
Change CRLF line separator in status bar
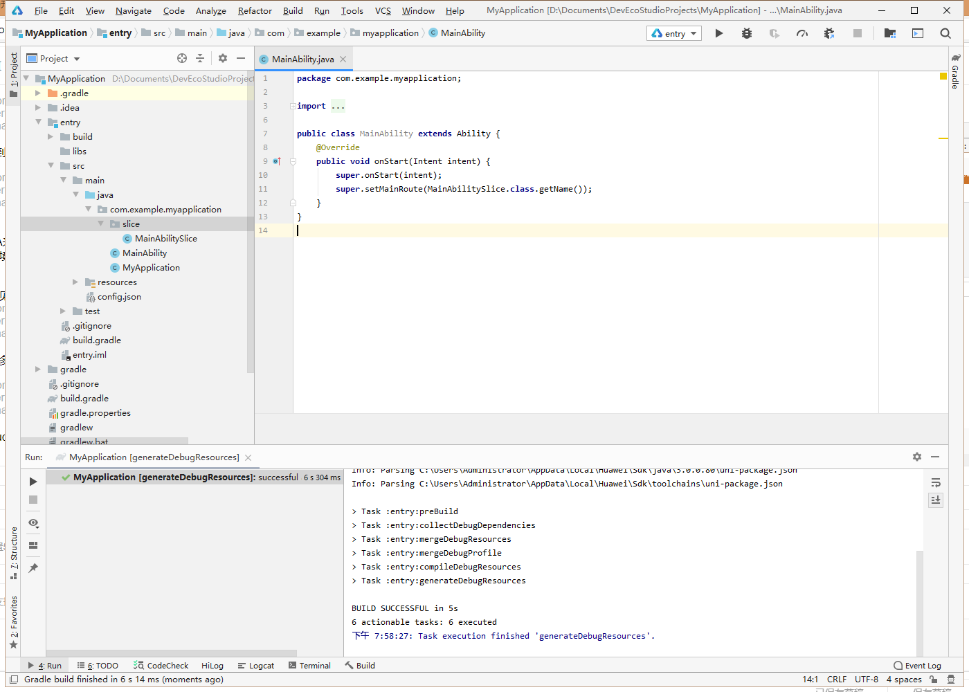point(837,680)
